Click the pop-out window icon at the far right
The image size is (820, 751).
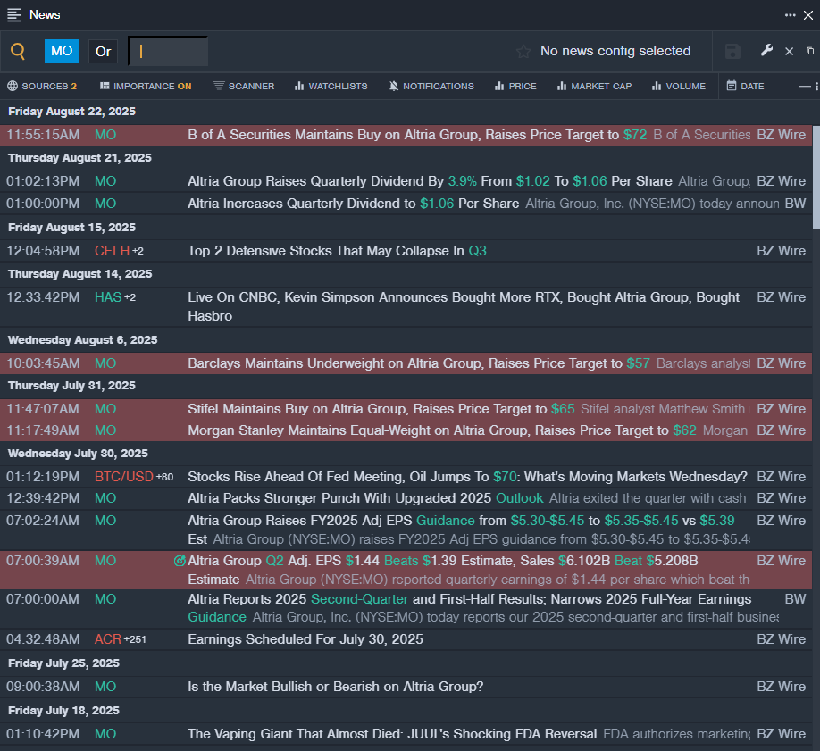pos(810,51)
